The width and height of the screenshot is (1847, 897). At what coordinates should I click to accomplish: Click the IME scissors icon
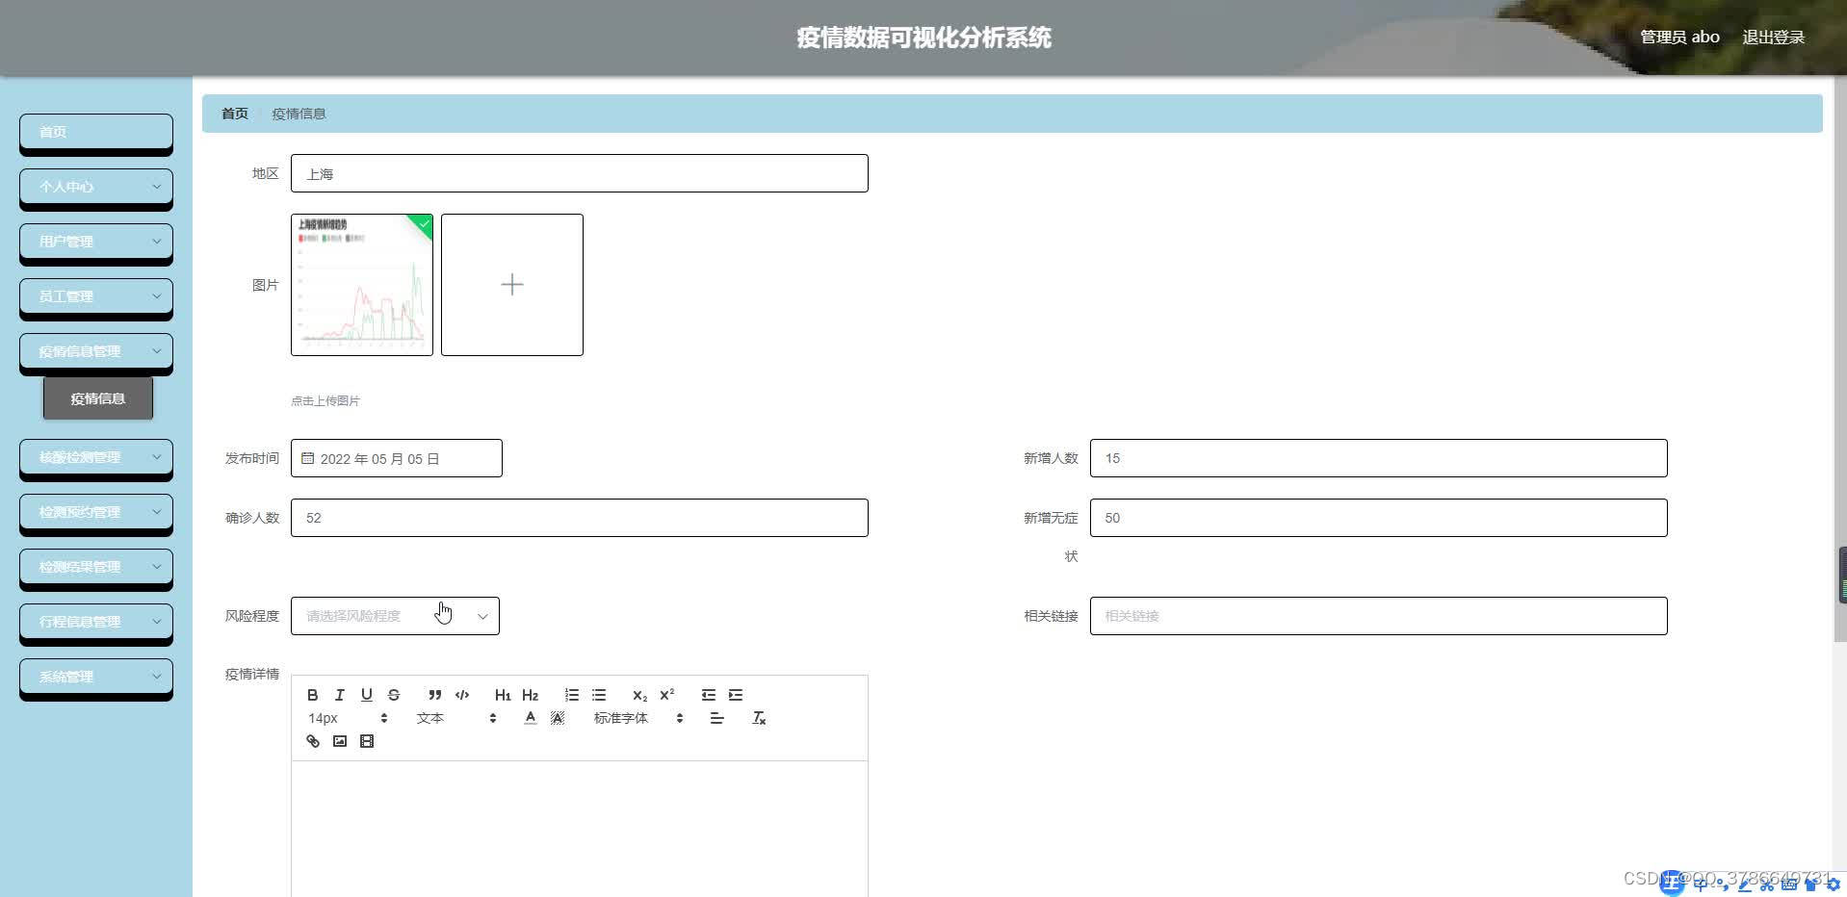1767,884
